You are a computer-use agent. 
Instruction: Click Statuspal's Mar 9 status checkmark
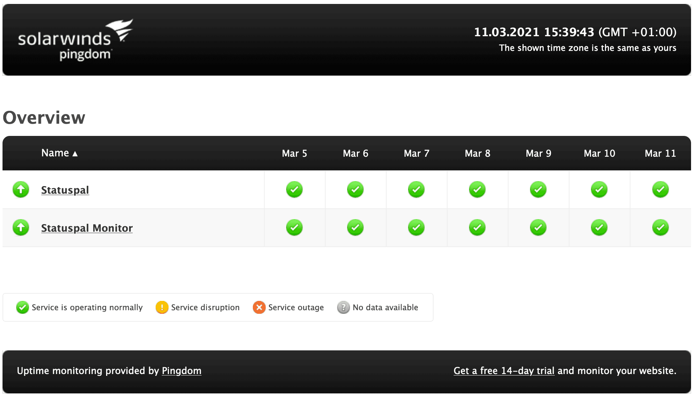(x=538, y=189)
